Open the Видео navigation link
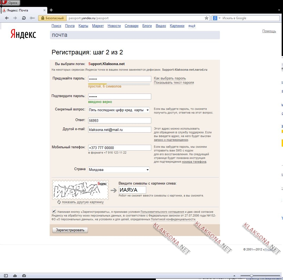The height and width of the screenshot is (280, 283). coord(161,26)
